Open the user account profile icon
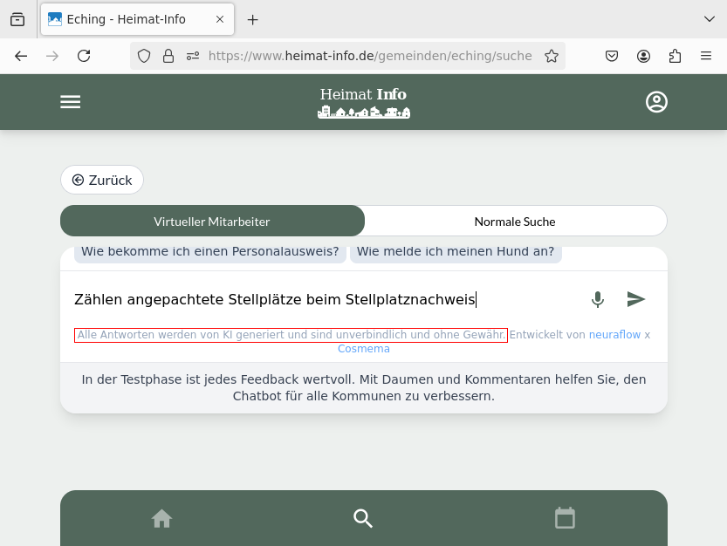Screen dimensions: 727x546 tap(656, 102)
